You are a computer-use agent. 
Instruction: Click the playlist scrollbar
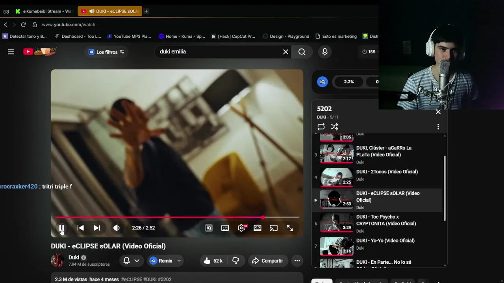click(x=445, y=188)
